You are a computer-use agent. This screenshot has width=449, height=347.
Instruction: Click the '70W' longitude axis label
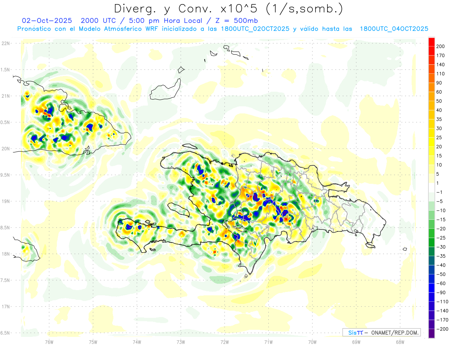click(x=312, y=342)
